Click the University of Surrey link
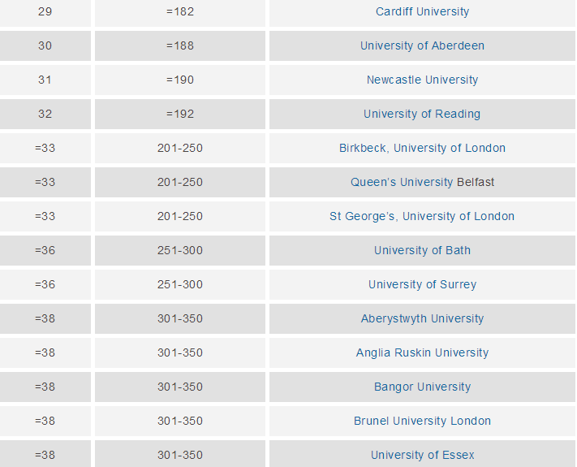Screen dimensions: 577x467 pos(422,285)
